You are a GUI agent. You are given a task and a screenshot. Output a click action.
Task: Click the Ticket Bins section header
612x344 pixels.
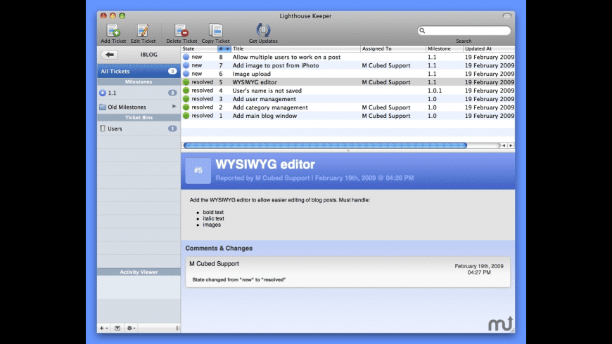139,117
